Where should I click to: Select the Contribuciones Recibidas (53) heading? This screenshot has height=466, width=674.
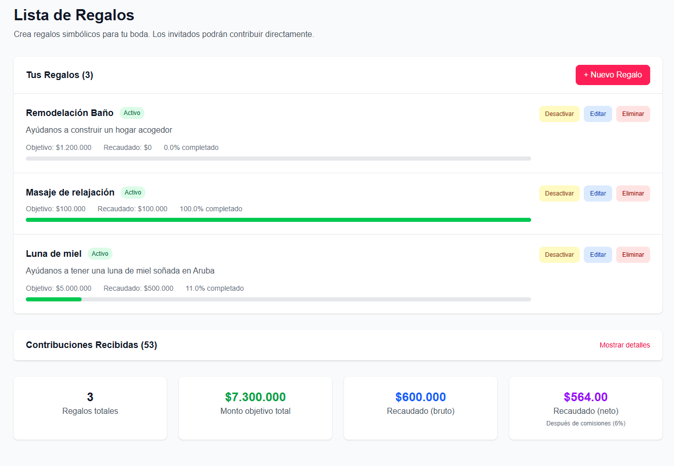pos(91,345)
